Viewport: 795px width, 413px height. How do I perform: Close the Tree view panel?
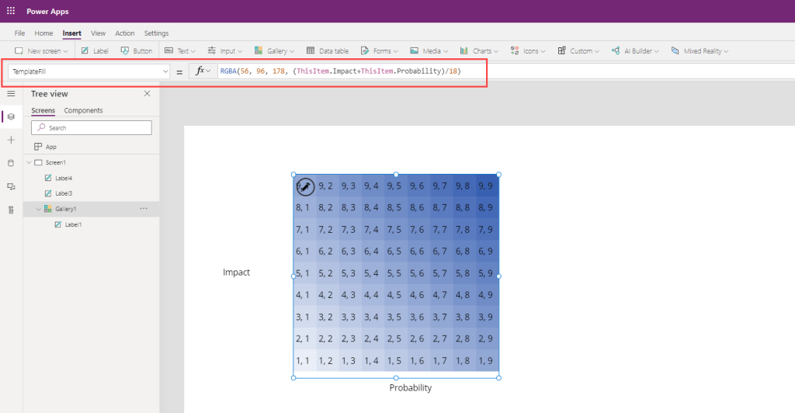148,93
